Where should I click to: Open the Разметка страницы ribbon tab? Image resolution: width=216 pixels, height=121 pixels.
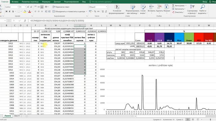point(30,2)
